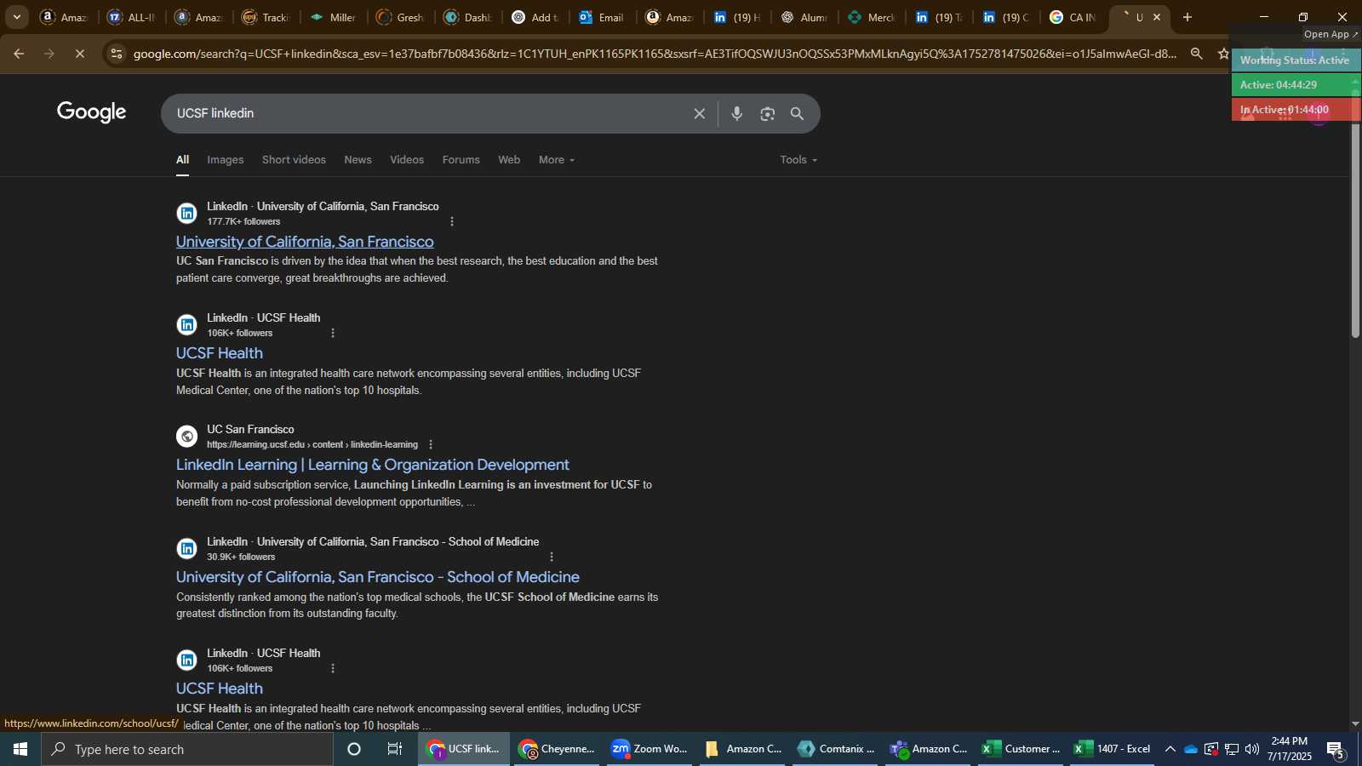Image resolution: width=1362 pixels, height=766 pixels.
Task: Switch to 1407 Excel taskbar window
Action: click(x=1113, y=749)
